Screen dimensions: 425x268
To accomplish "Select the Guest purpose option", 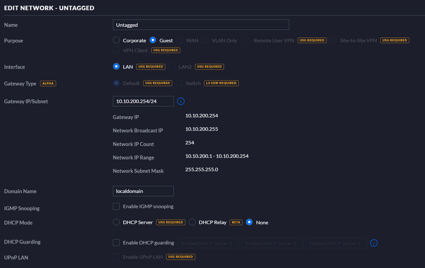I will click(153, 40).
